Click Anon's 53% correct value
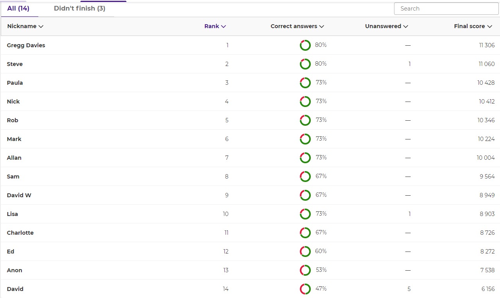Viewport: 500px width, 298px height. pyautogui.click(x=321, y=270)
